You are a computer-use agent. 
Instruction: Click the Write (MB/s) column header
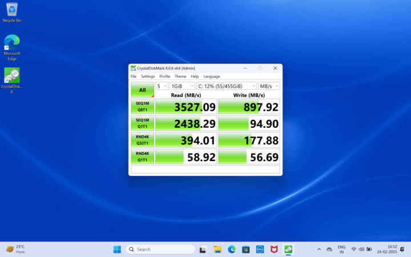click(x=249, y=95)
